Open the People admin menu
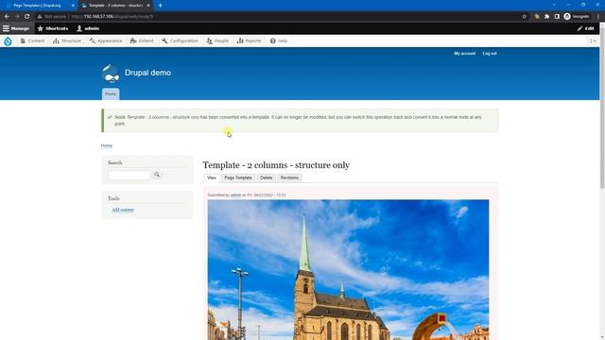Image resolution: width=605 pixels, height=340 pixels. [217, 41]
